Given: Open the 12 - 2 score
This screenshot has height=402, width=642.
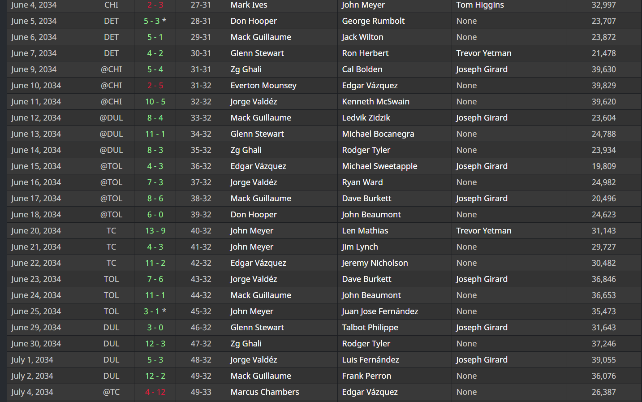Looking at the screenshot, I should (155, 376).
